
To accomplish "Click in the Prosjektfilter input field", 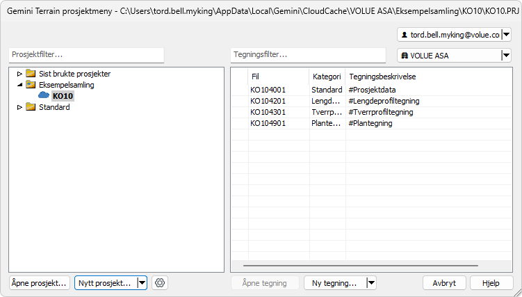I will pos(86,55).
